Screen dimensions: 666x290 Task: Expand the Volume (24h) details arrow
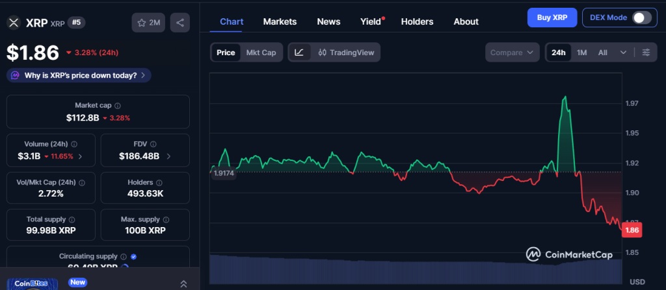point(80,156)
